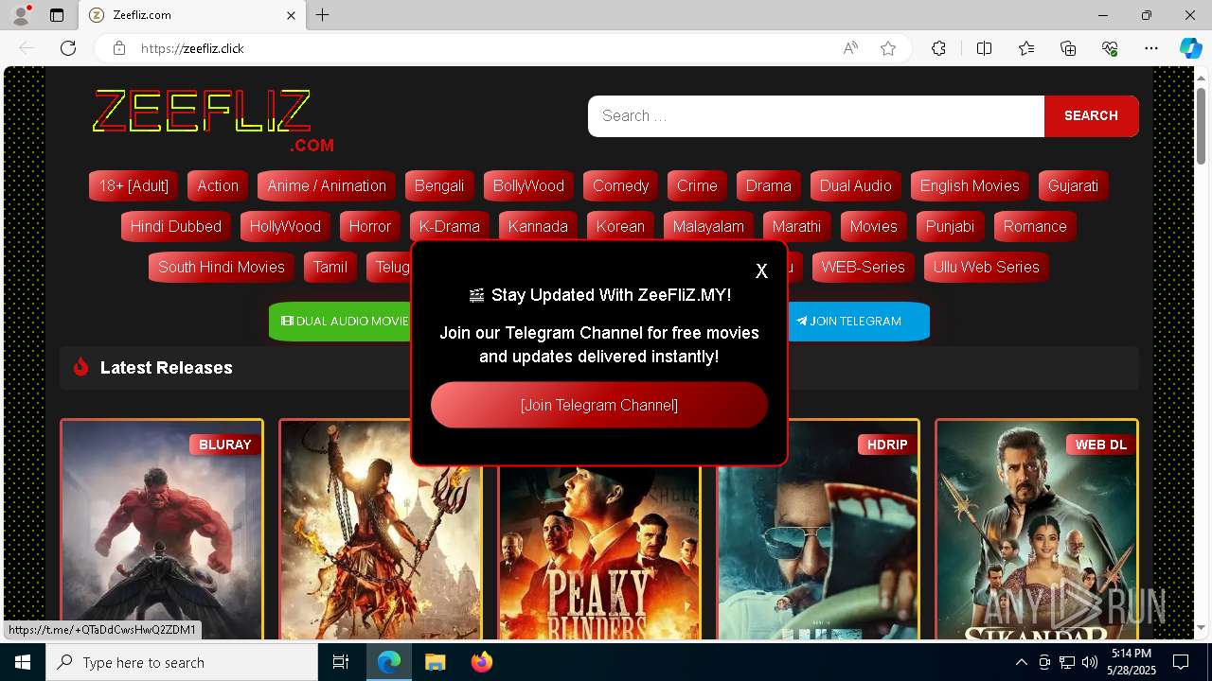This screenshot has width=1212, height=681.
Task: Click the green DUAL AUDIO MOVIES button
Action: coord(341,322)
